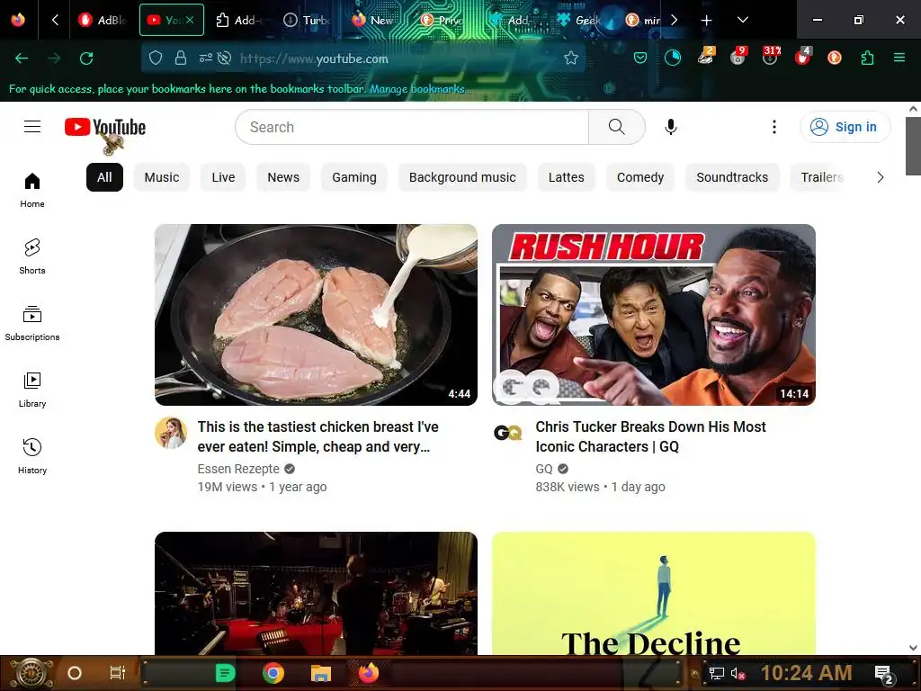
Task: Click the YouTube logo
Action: [x=105, y=127]
